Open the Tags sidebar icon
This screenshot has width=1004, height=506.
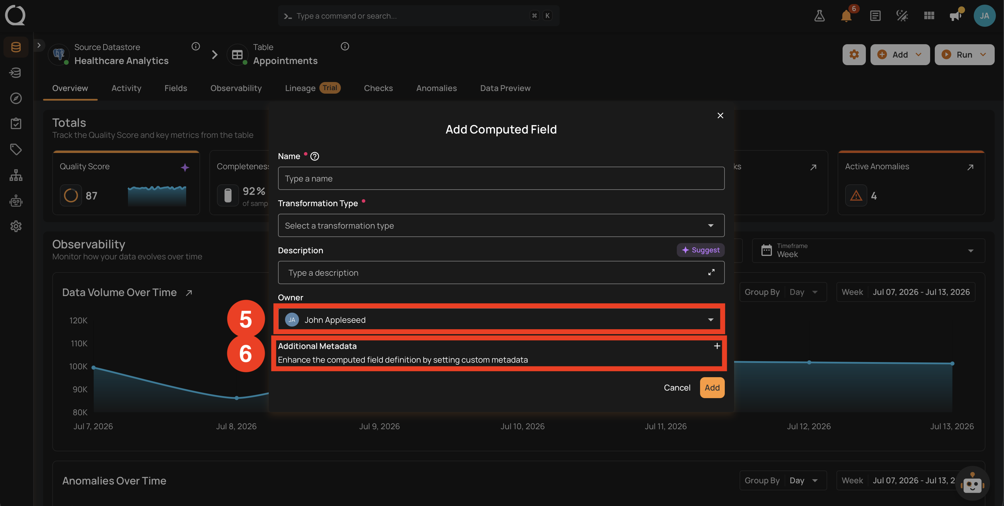click(16, 149)
